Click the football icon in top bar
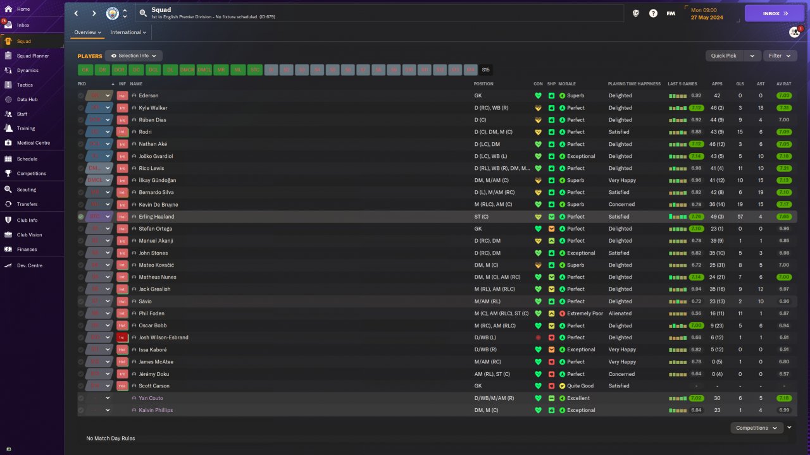Viewport: 810px width, 455px height. coord(635,13)
